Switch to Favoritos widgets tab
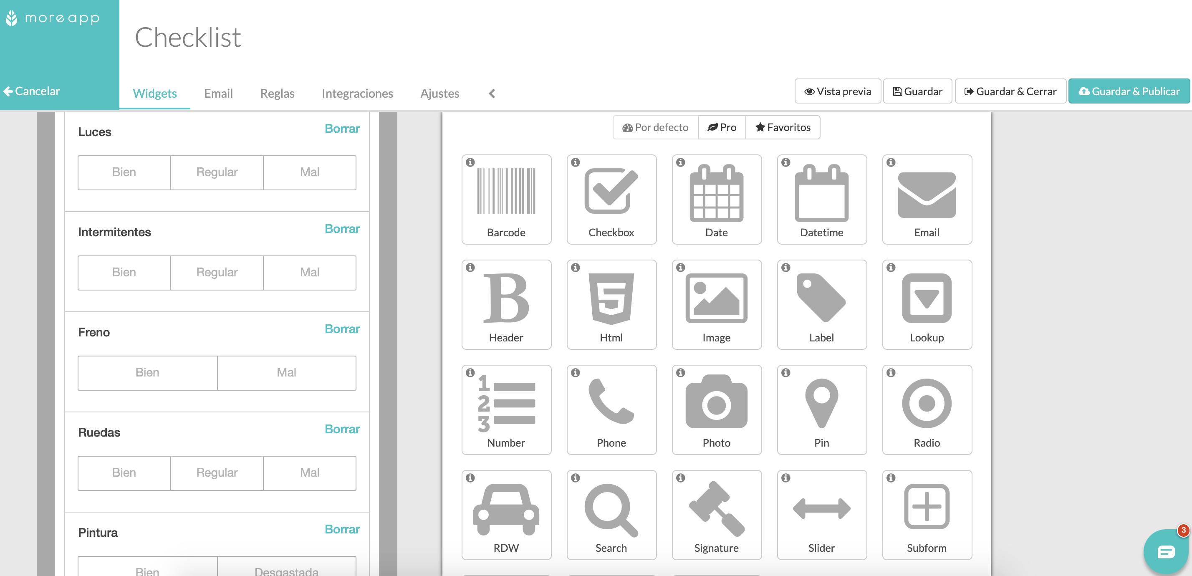The width and height of the screenshot is (1192, 576). (x=783, y=127)
